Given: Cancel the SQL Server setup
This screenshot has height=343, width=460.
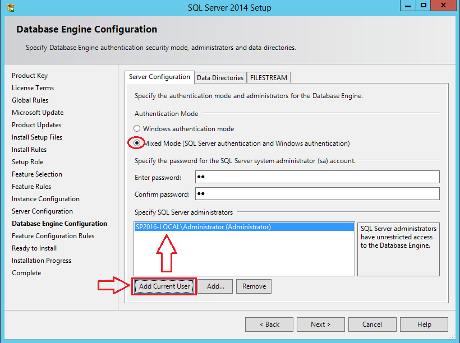Looking at the screenshot, I should (x=372, y=325).
